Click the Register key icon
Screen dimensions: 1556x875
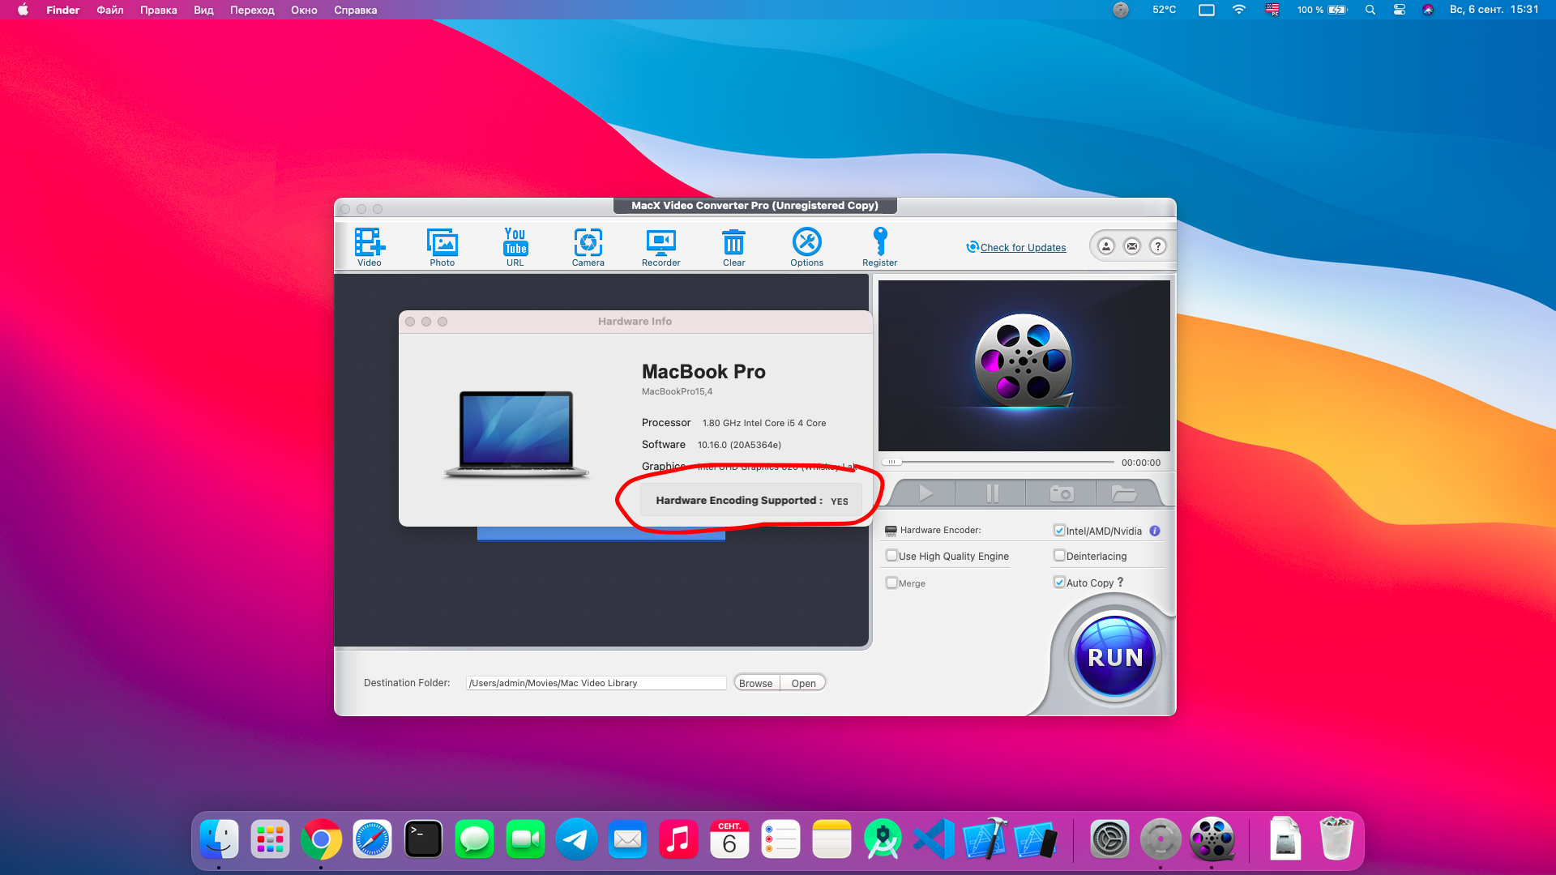(x=880, y=243)
